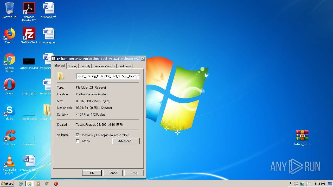Open Internet Explorer from the taskbar
333x187 pixels.
pyautogui.click(x=21, y=184)
